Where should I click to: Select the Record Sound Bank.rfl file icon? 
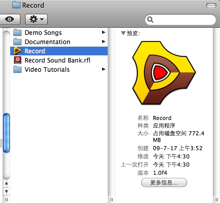click(x=17, y=60)
